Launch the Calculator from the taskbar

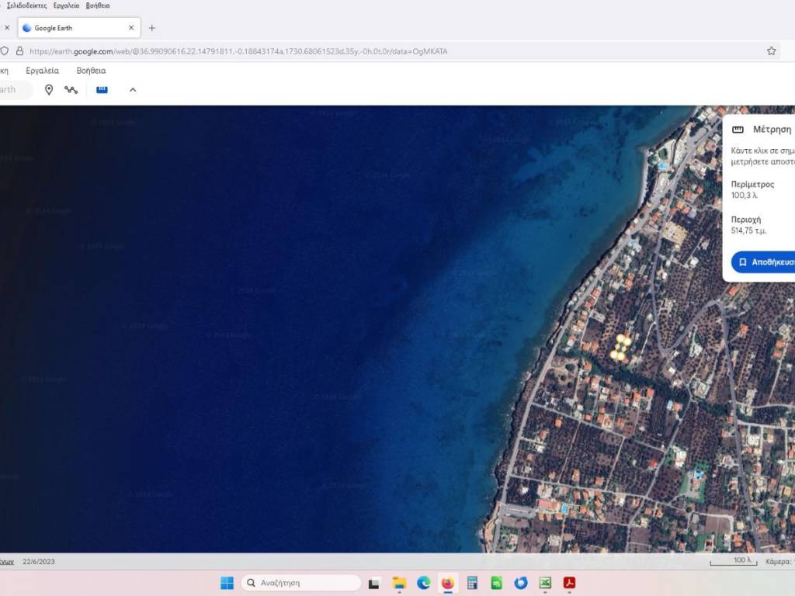pos(472,583)
